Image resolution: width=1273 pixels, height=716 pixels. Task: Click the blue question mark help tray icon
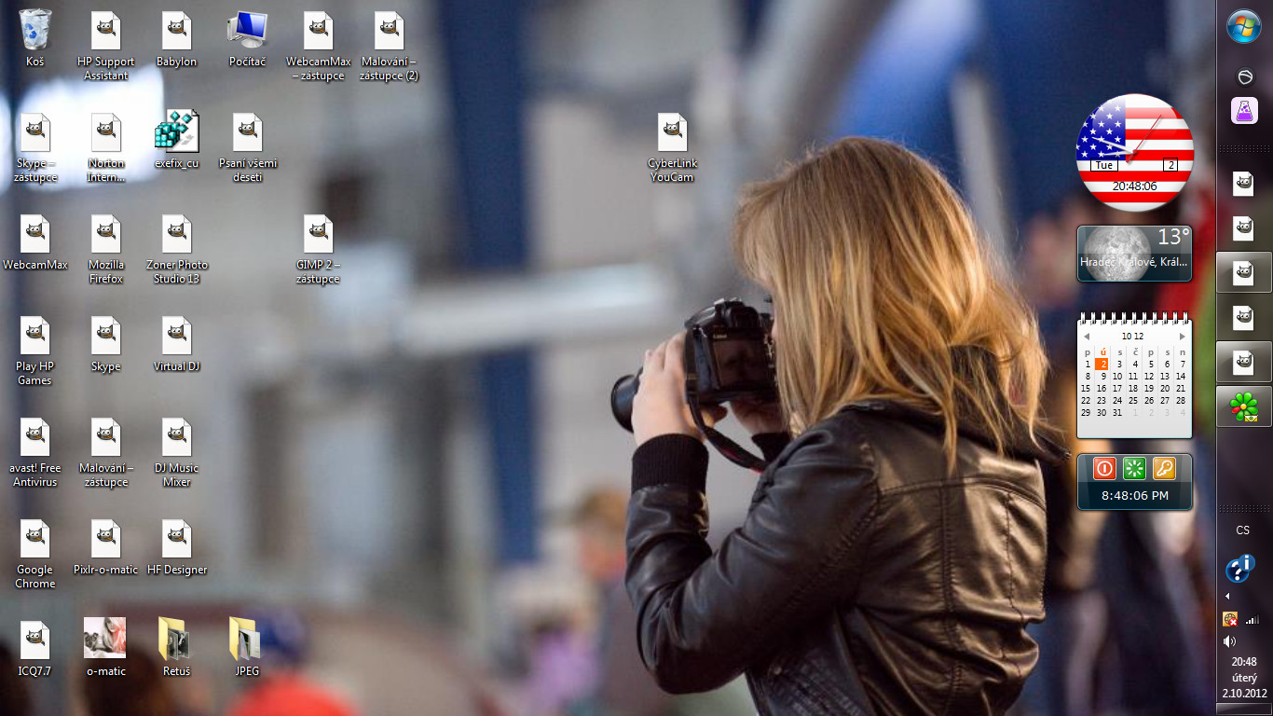(1240, 569)
